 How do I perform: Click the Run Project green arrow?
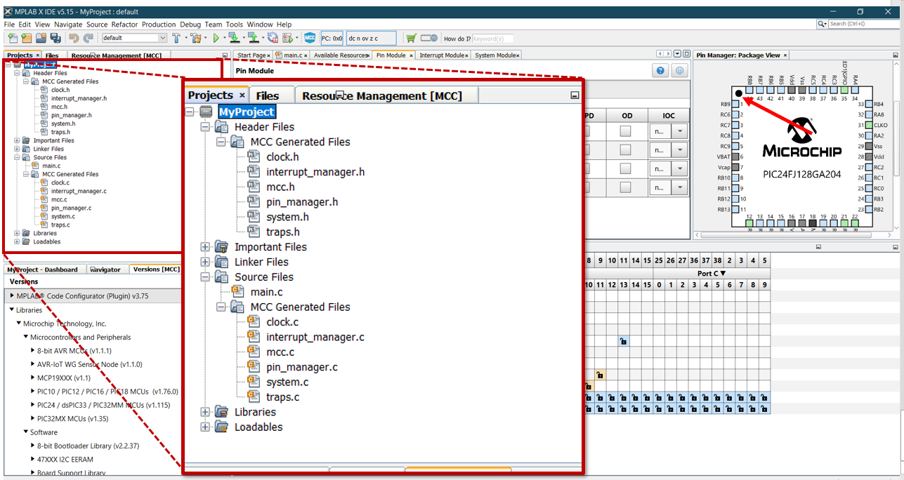click(x=216, y=38)
